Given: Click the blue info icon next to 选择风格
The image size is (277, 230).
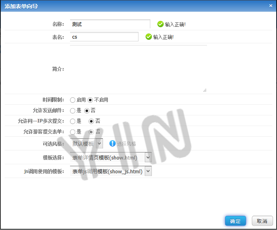Looking at the screenshot, I should (x=113, y=143).
